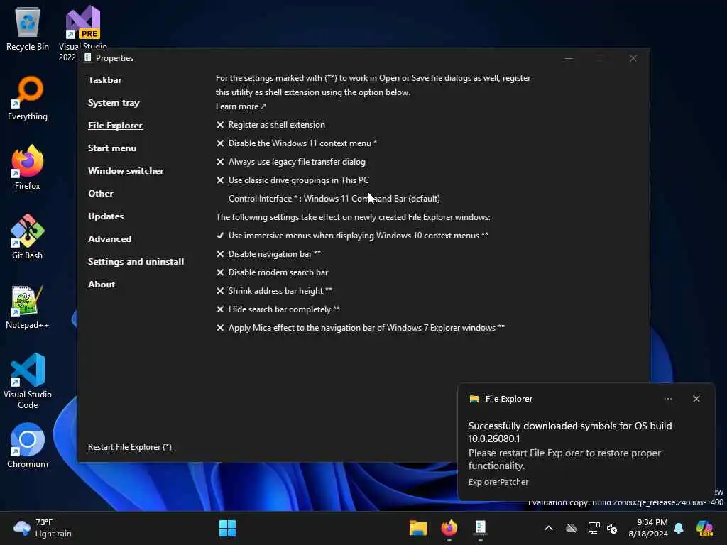Click the muted volume tray icon
The height and width of the screenshot is (545, 727).
click(x=612, y=528)
